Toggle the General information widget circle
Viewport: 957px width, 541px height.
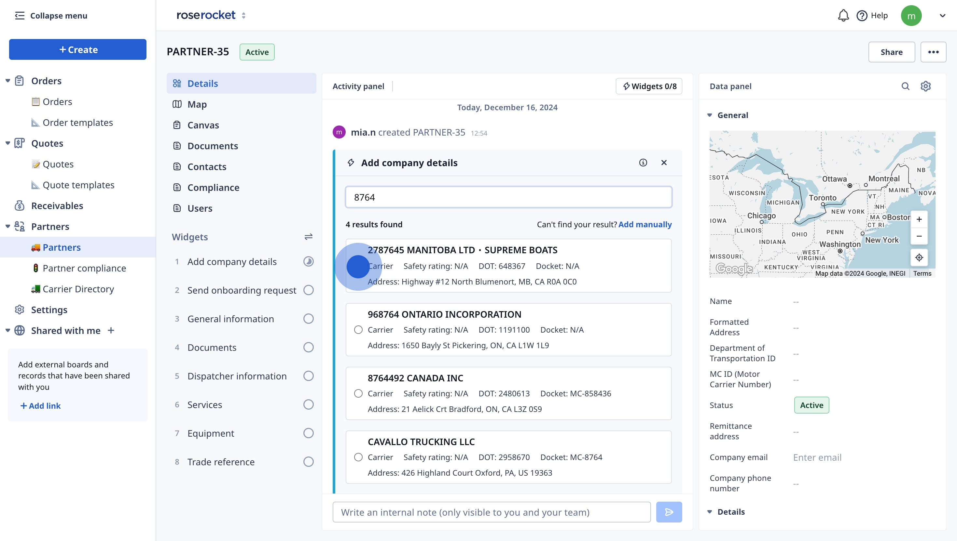[308, 318]
